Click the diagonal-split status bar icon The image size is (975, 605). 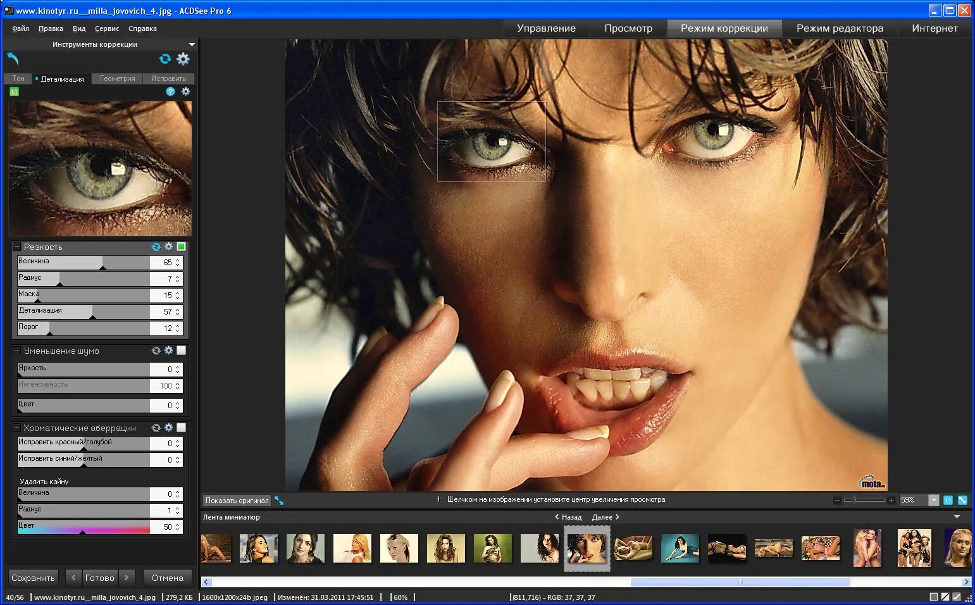pyautogui.click(x=945, y=597)
